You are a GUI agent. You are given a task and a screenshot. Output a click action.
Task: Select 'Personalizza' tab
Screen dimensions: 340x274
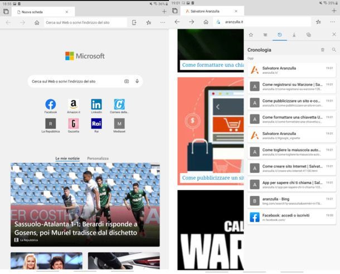98,158
